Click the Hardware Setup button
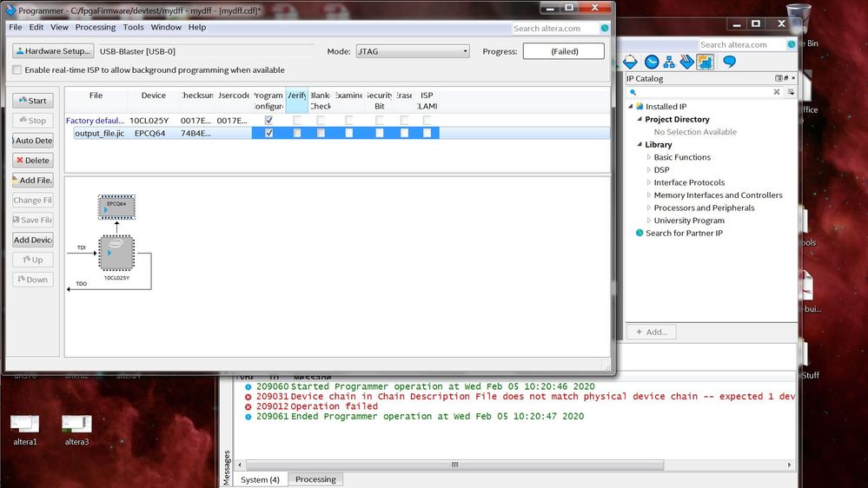Viewport: 868px width, 488px height. click(x=52, y=51)
